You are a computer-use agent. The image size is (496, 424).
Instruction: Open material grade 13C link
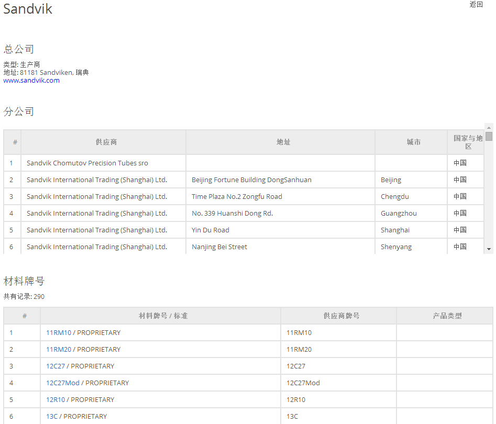52,416
